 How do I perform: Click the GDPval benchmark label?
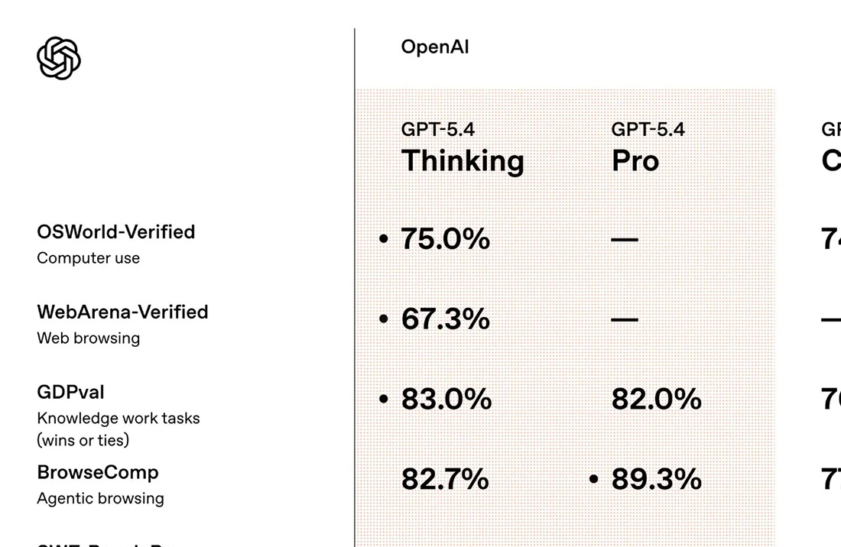[70, 392]
